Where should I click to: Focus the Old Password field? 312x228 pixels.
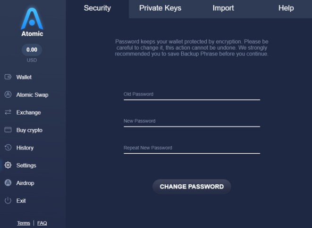coord(192,94)
